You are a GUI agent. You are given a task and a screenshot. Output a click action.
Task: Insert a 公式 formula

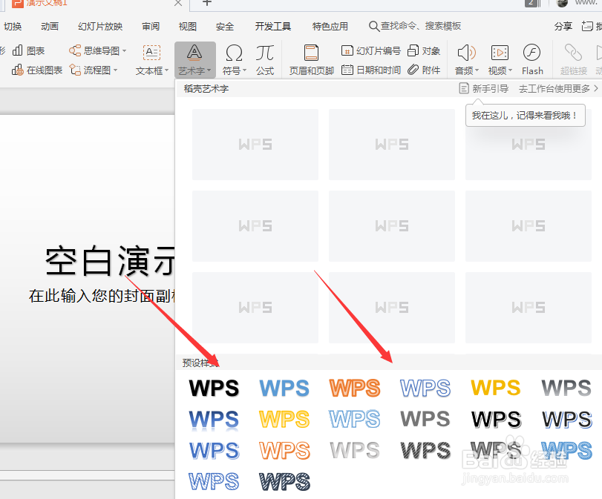[x=265, y=60]
